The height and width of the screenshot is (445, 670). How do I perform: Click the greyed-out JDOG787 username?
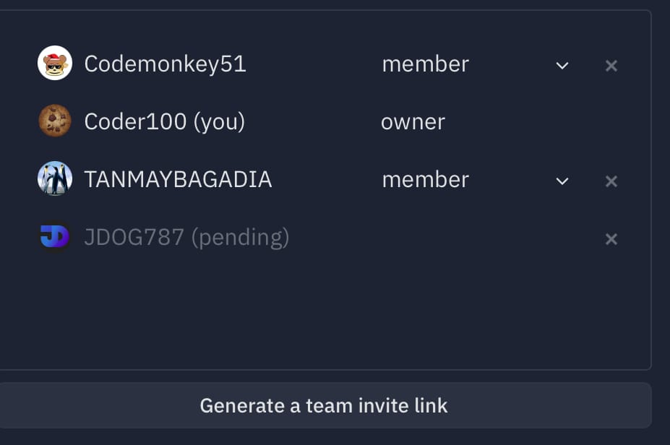pos(134,238)
